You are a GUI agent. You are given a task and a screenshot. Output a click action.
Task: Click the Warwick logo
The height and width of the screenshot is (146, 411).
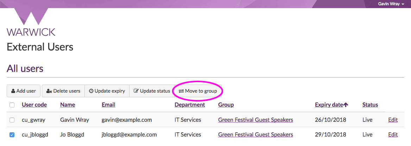(31, 23)
